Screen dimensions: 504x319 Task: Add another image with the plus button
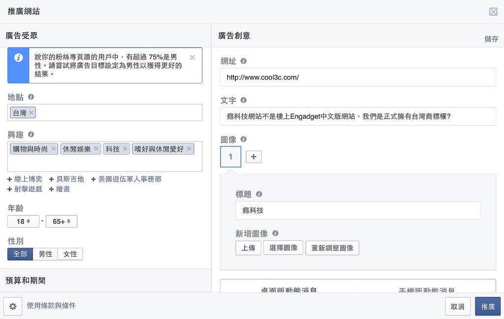click(x=253, y=157)
